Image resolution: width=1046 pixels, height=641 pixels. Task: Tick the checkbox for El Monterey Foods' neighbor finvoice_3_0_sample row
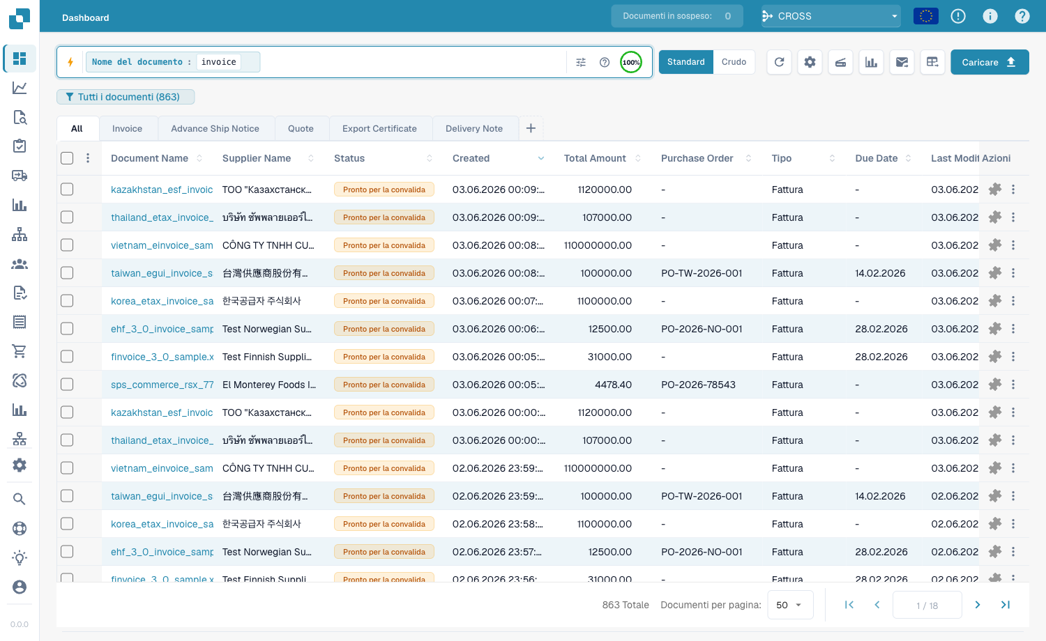tap(67, 357)
